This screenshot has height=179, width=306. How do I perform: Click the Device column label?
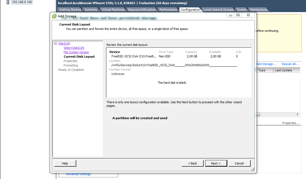coord(115,52)
